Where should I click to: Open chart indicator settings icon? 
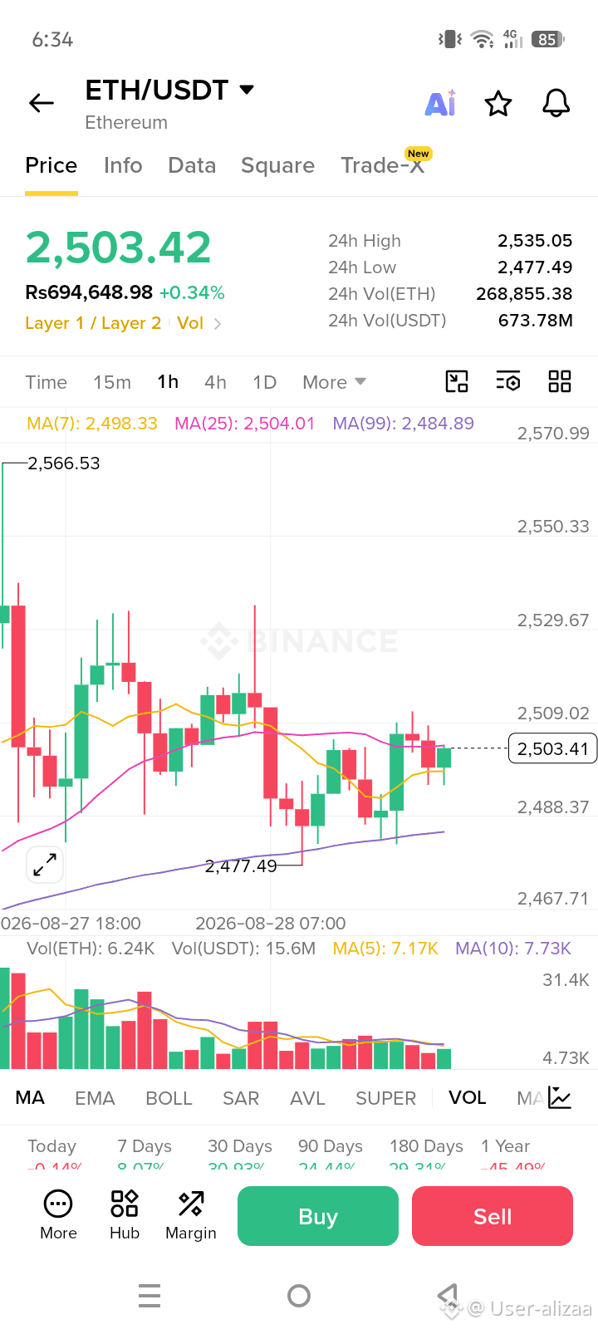(508, 381)
